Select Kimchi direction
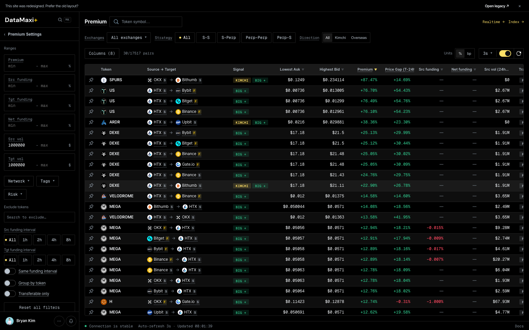 pos(340,38)
